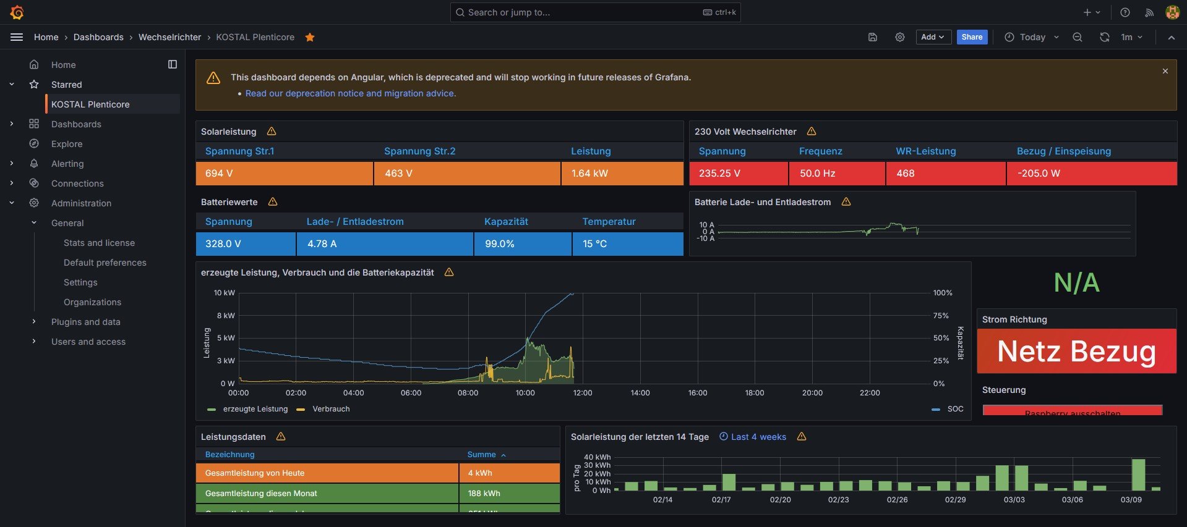Open the Today time range picker
The height and width of the screenshot is (527, 1187).
(x=1031, y=37)
